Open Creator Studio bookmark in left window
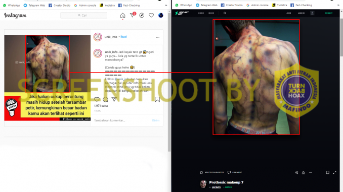 click(60, 5)
